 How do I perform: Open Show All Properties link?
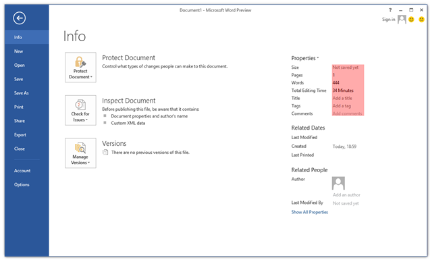click(310, 212)
